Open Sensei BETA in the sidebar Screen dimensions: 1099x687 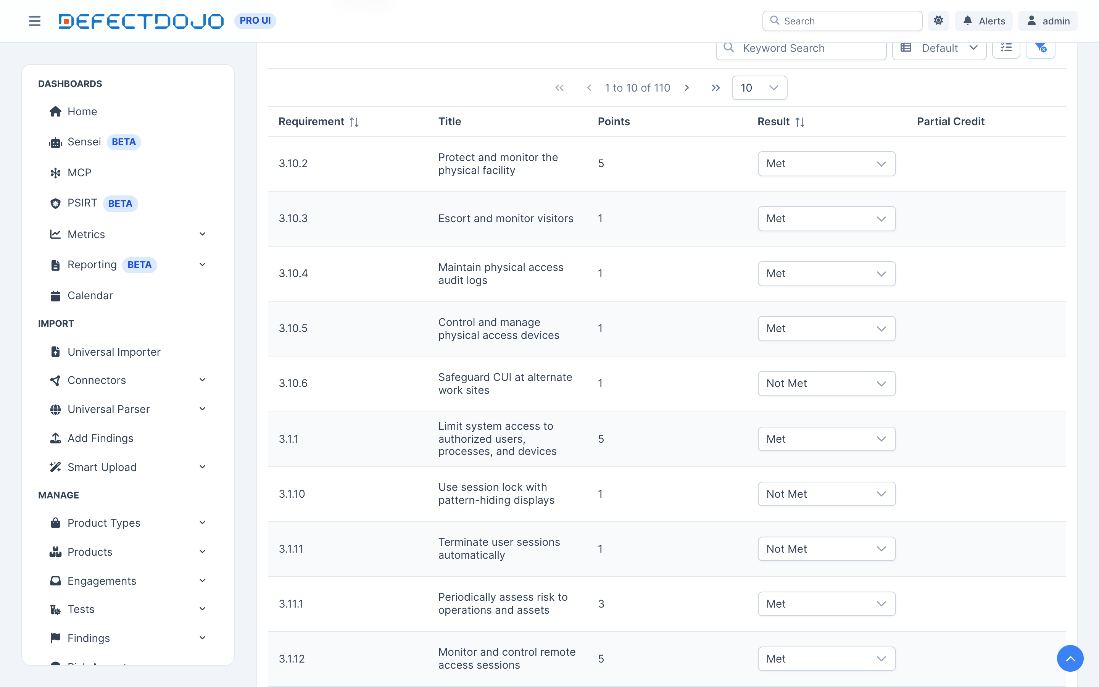click(95, 142)
